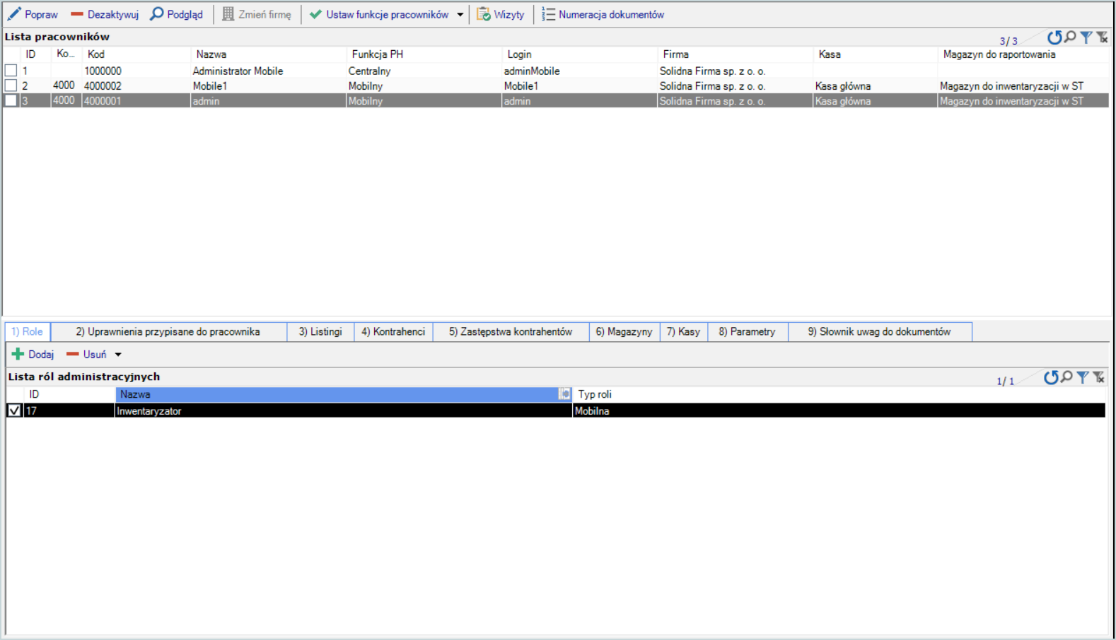Open the 3) Listingi tab
Screen dimensions: 1116x640
click(320, 331)
